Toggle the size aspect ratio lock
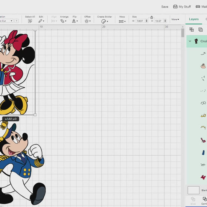 click(152, 17)
